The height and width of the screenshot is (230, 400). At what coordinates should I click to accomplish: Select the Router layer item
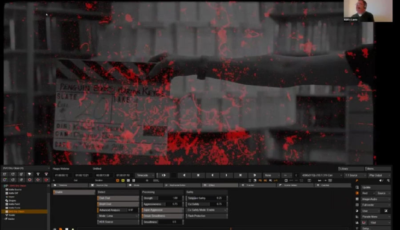coord(12,215)
